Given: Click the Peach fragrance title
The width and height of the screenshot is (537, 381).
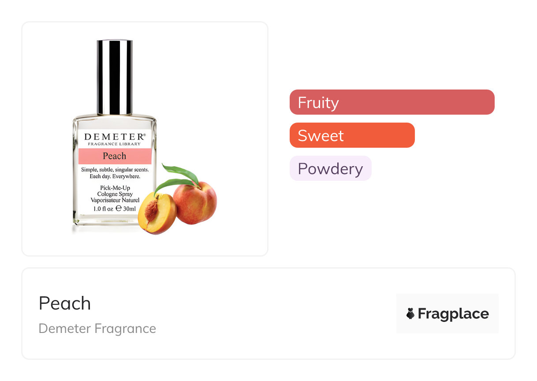Looking at the screenshot, I should pyautogui.click(x=65, y=303).
